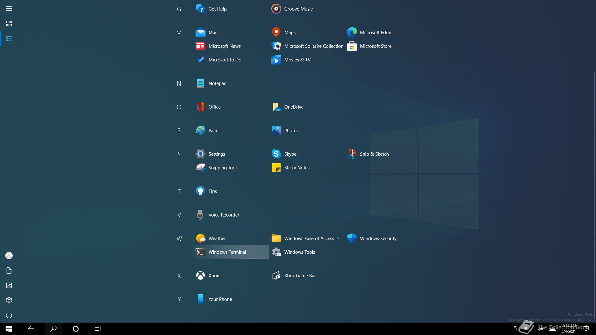Screen dimensions: 596x335
Task: Launch the Xbox app
Action: click(231, 275)
